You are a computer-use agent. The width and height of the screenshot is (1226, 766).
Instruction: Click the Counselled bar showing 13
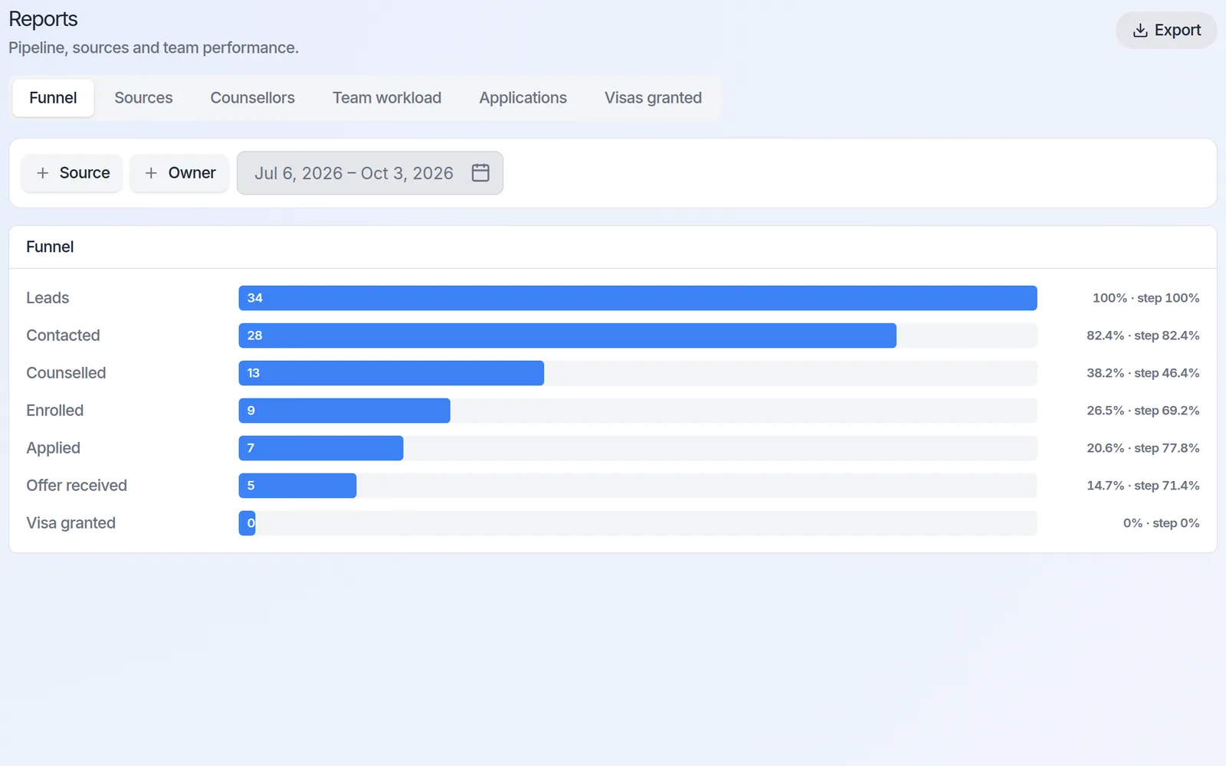click(391, 373)
